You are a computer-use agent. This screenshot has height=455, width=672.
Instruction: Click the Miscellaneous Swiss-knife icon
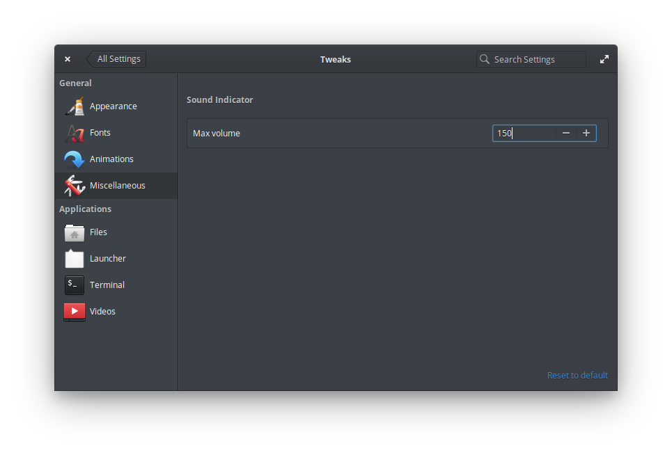pyautogui.click(x=75, y=186)
